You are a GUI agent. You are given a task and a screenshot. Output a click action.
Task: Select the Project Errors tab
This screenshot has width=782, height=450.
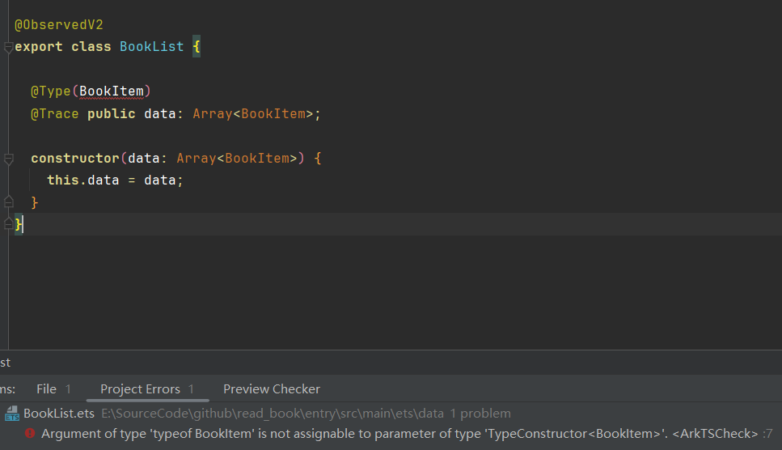[x=140, y=389]
